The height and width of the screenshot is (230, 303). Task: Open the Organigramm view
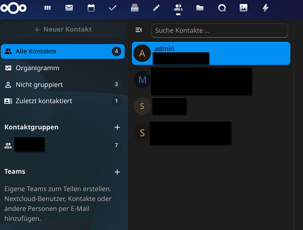pos(63,68)
